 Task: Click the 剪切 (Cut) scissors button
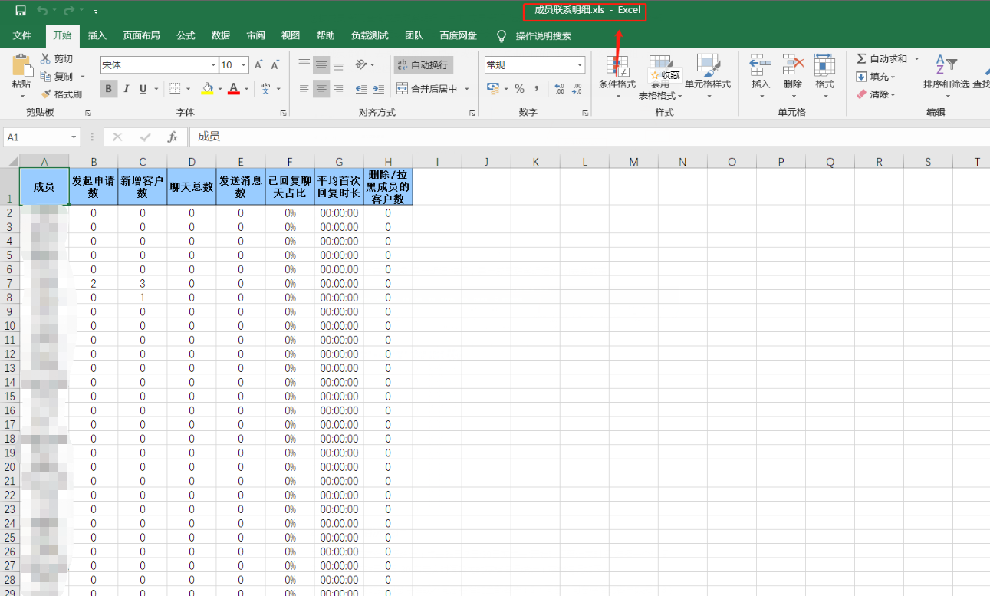click(57, 59)
